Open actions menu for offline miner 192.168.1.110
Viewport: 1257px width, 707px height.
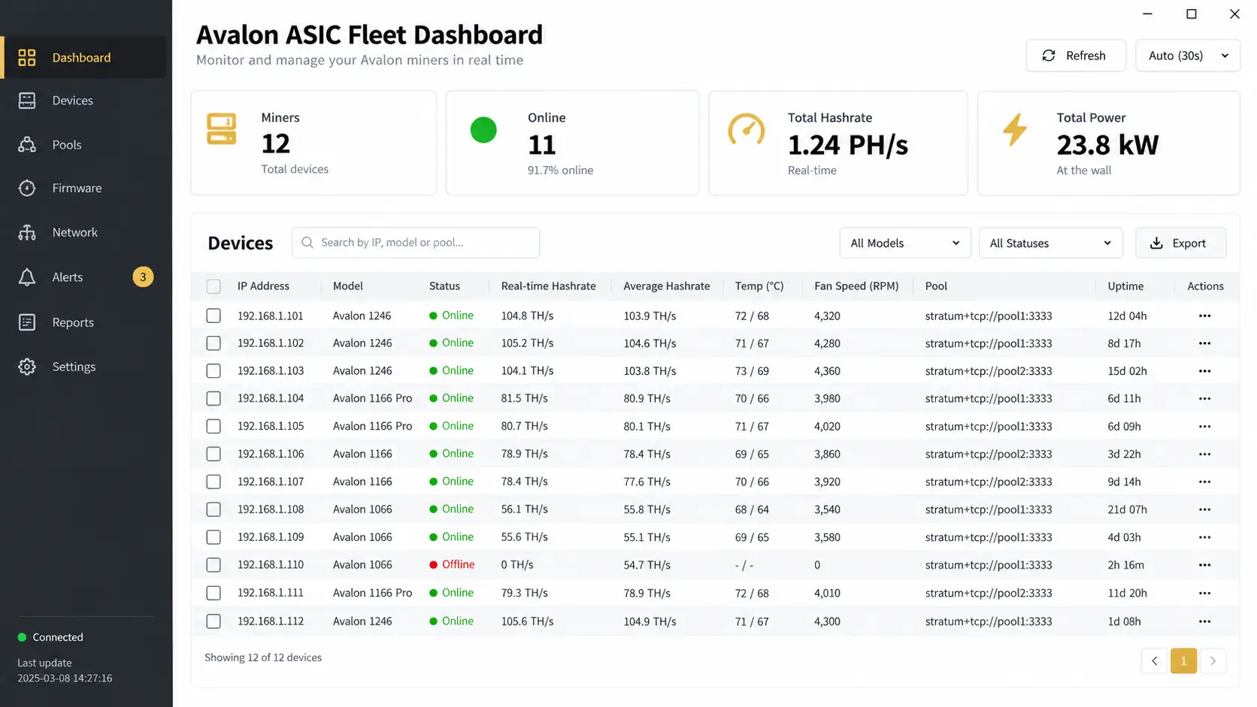[x=1204, y=565]
